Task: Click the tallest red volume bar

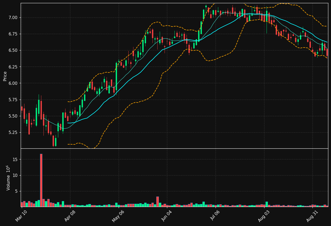Action: (x=41, y=180)
